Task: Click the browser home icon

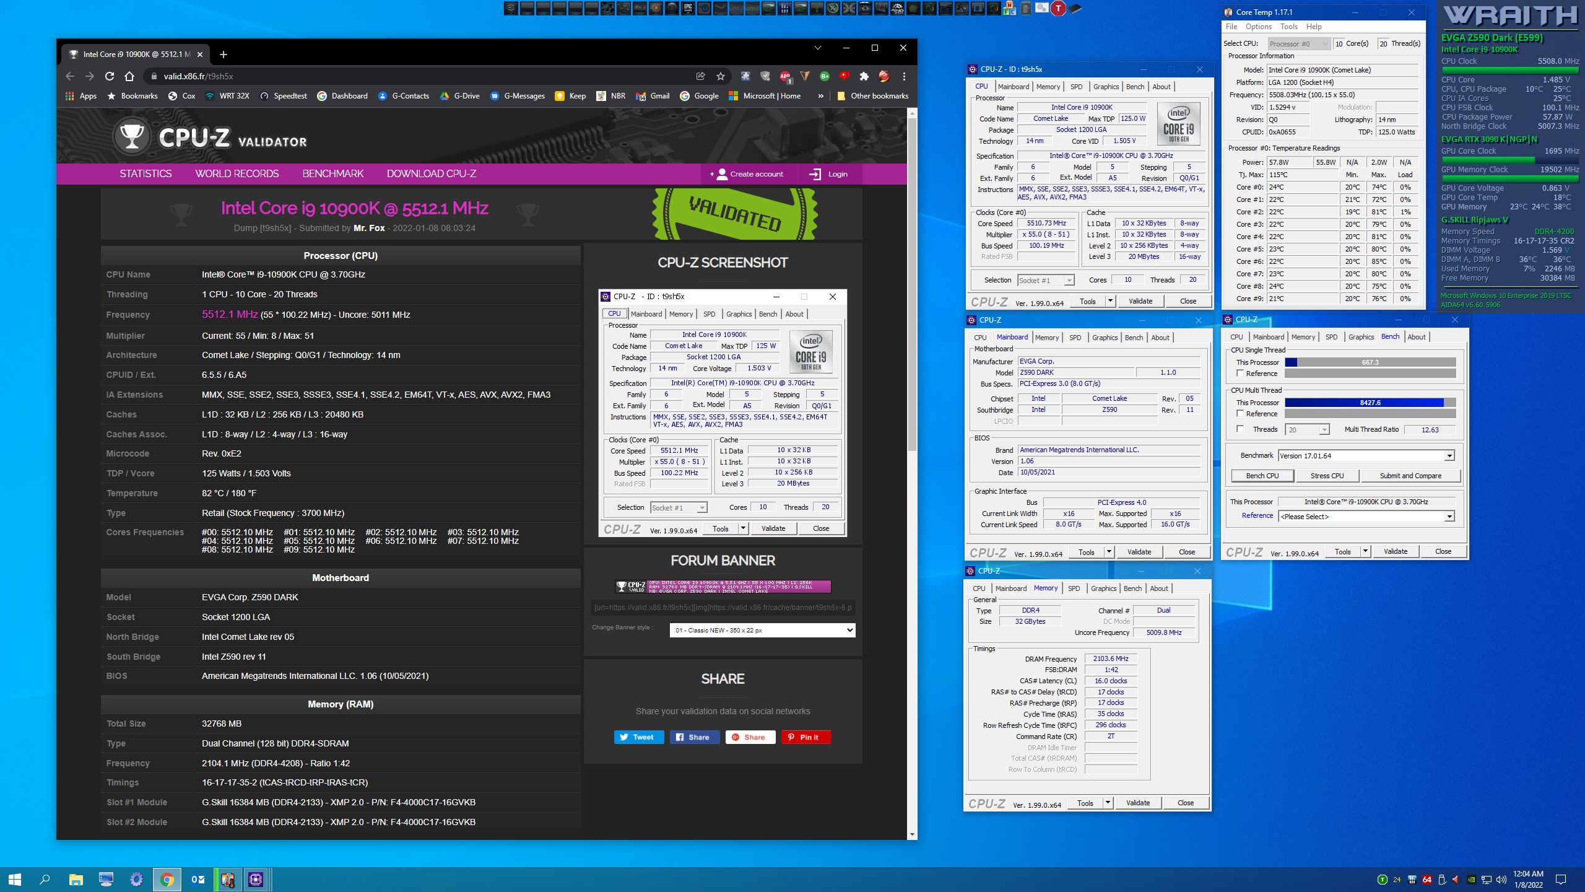Action: (x=129, y=76)
